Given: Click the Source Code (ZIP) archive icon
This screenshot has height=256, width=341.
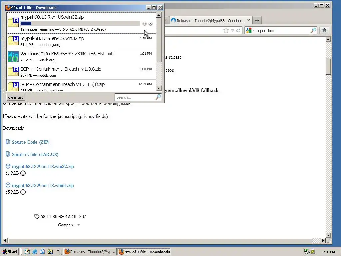Looking at the screenshot, I should [8, 142].
